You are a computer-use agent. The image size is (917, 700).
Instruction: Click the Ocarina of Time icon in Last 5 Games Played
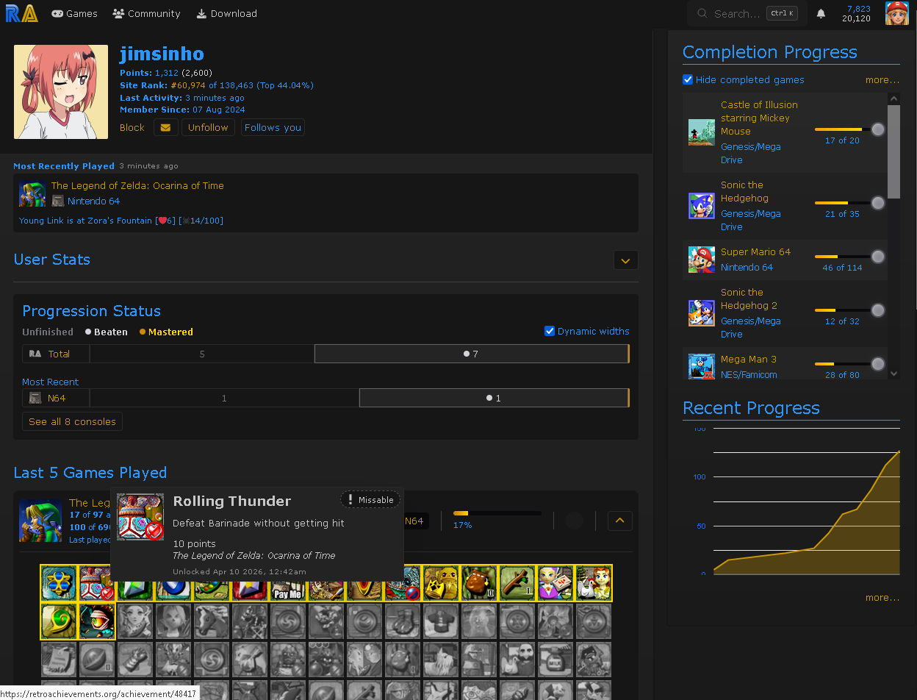coord(40,520)
